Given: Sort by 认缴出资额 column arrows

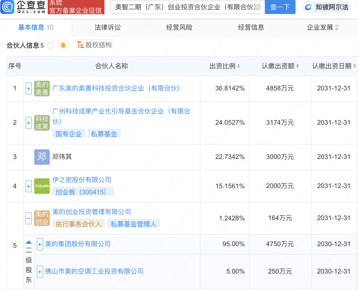Looking at the screenshot, I should 297,66.
